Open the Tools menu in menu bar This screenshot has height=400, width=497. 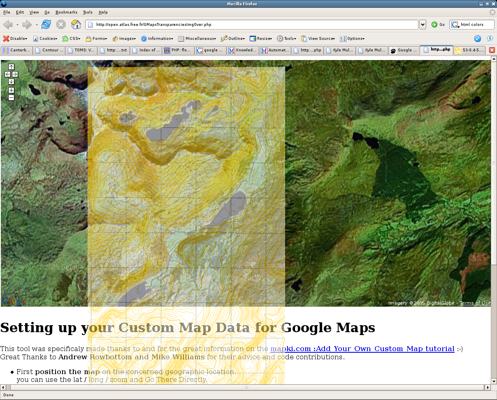88,12
